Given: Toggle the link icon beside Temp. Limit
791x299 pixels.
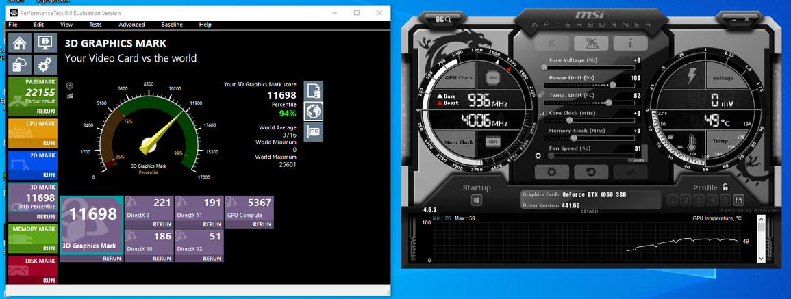Looking at the screenshot, I should pyautogui.click(x=541, y=94).
